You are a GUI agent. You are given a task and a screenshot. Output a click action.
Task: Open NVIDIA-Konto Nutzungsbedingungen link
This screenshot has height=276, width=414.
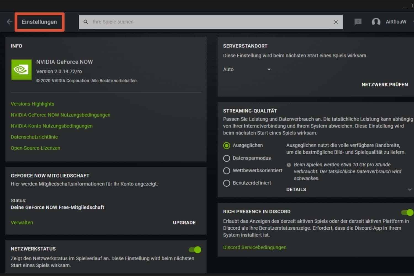pos(52,126)
